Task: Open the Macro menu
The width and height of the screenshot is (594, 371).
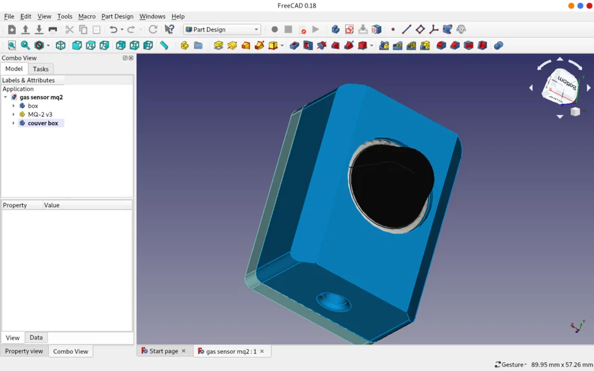Action: tap(87, 16)
